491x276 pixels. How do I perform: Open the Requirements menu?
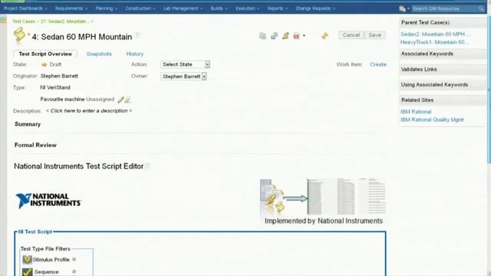tap(71, 8)
